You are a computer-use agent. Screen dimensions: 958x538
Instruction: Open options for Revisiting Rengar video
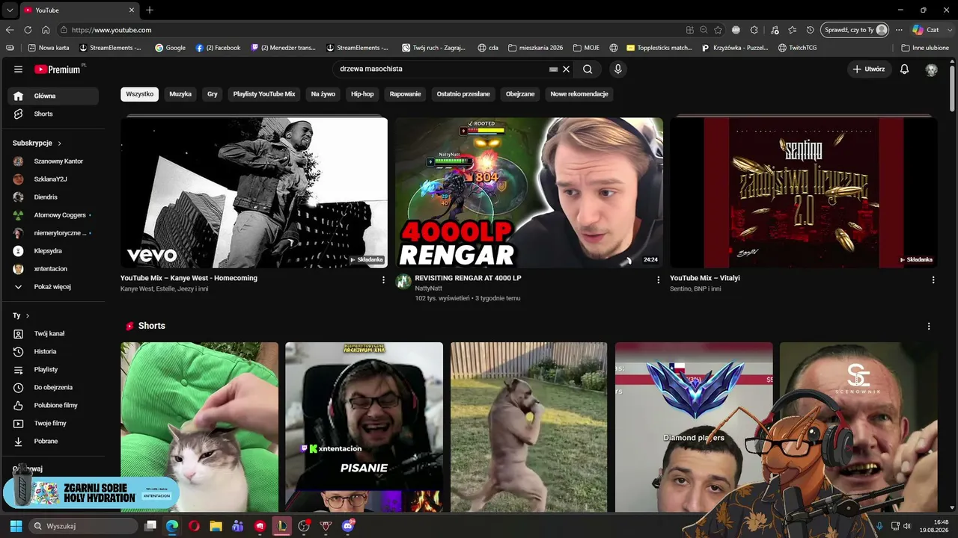tap(659, 280)
